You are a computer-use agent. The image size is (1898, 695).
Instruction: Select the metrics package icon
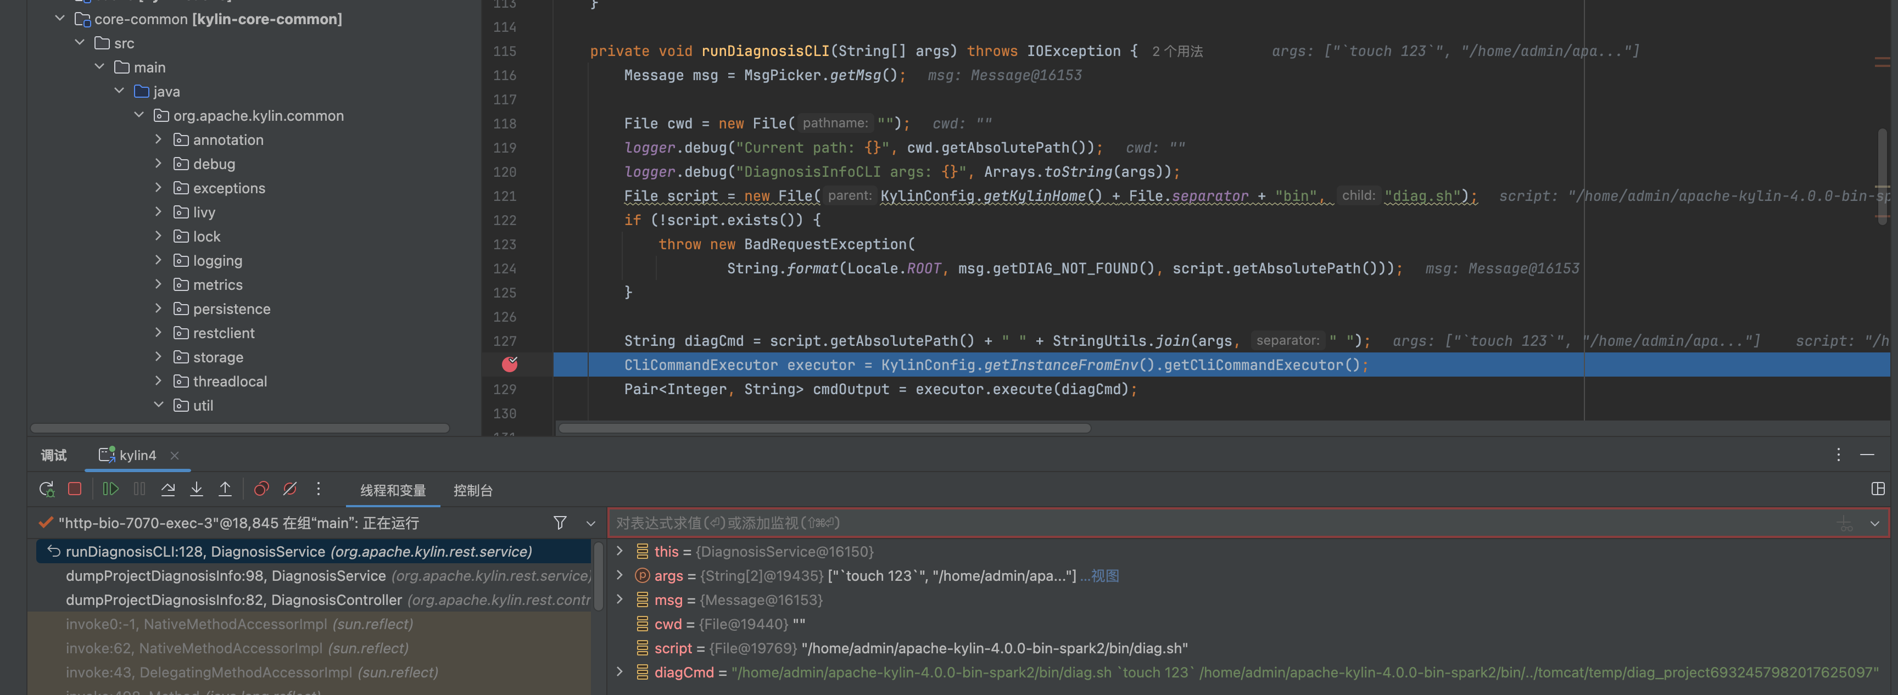[181, 284]
